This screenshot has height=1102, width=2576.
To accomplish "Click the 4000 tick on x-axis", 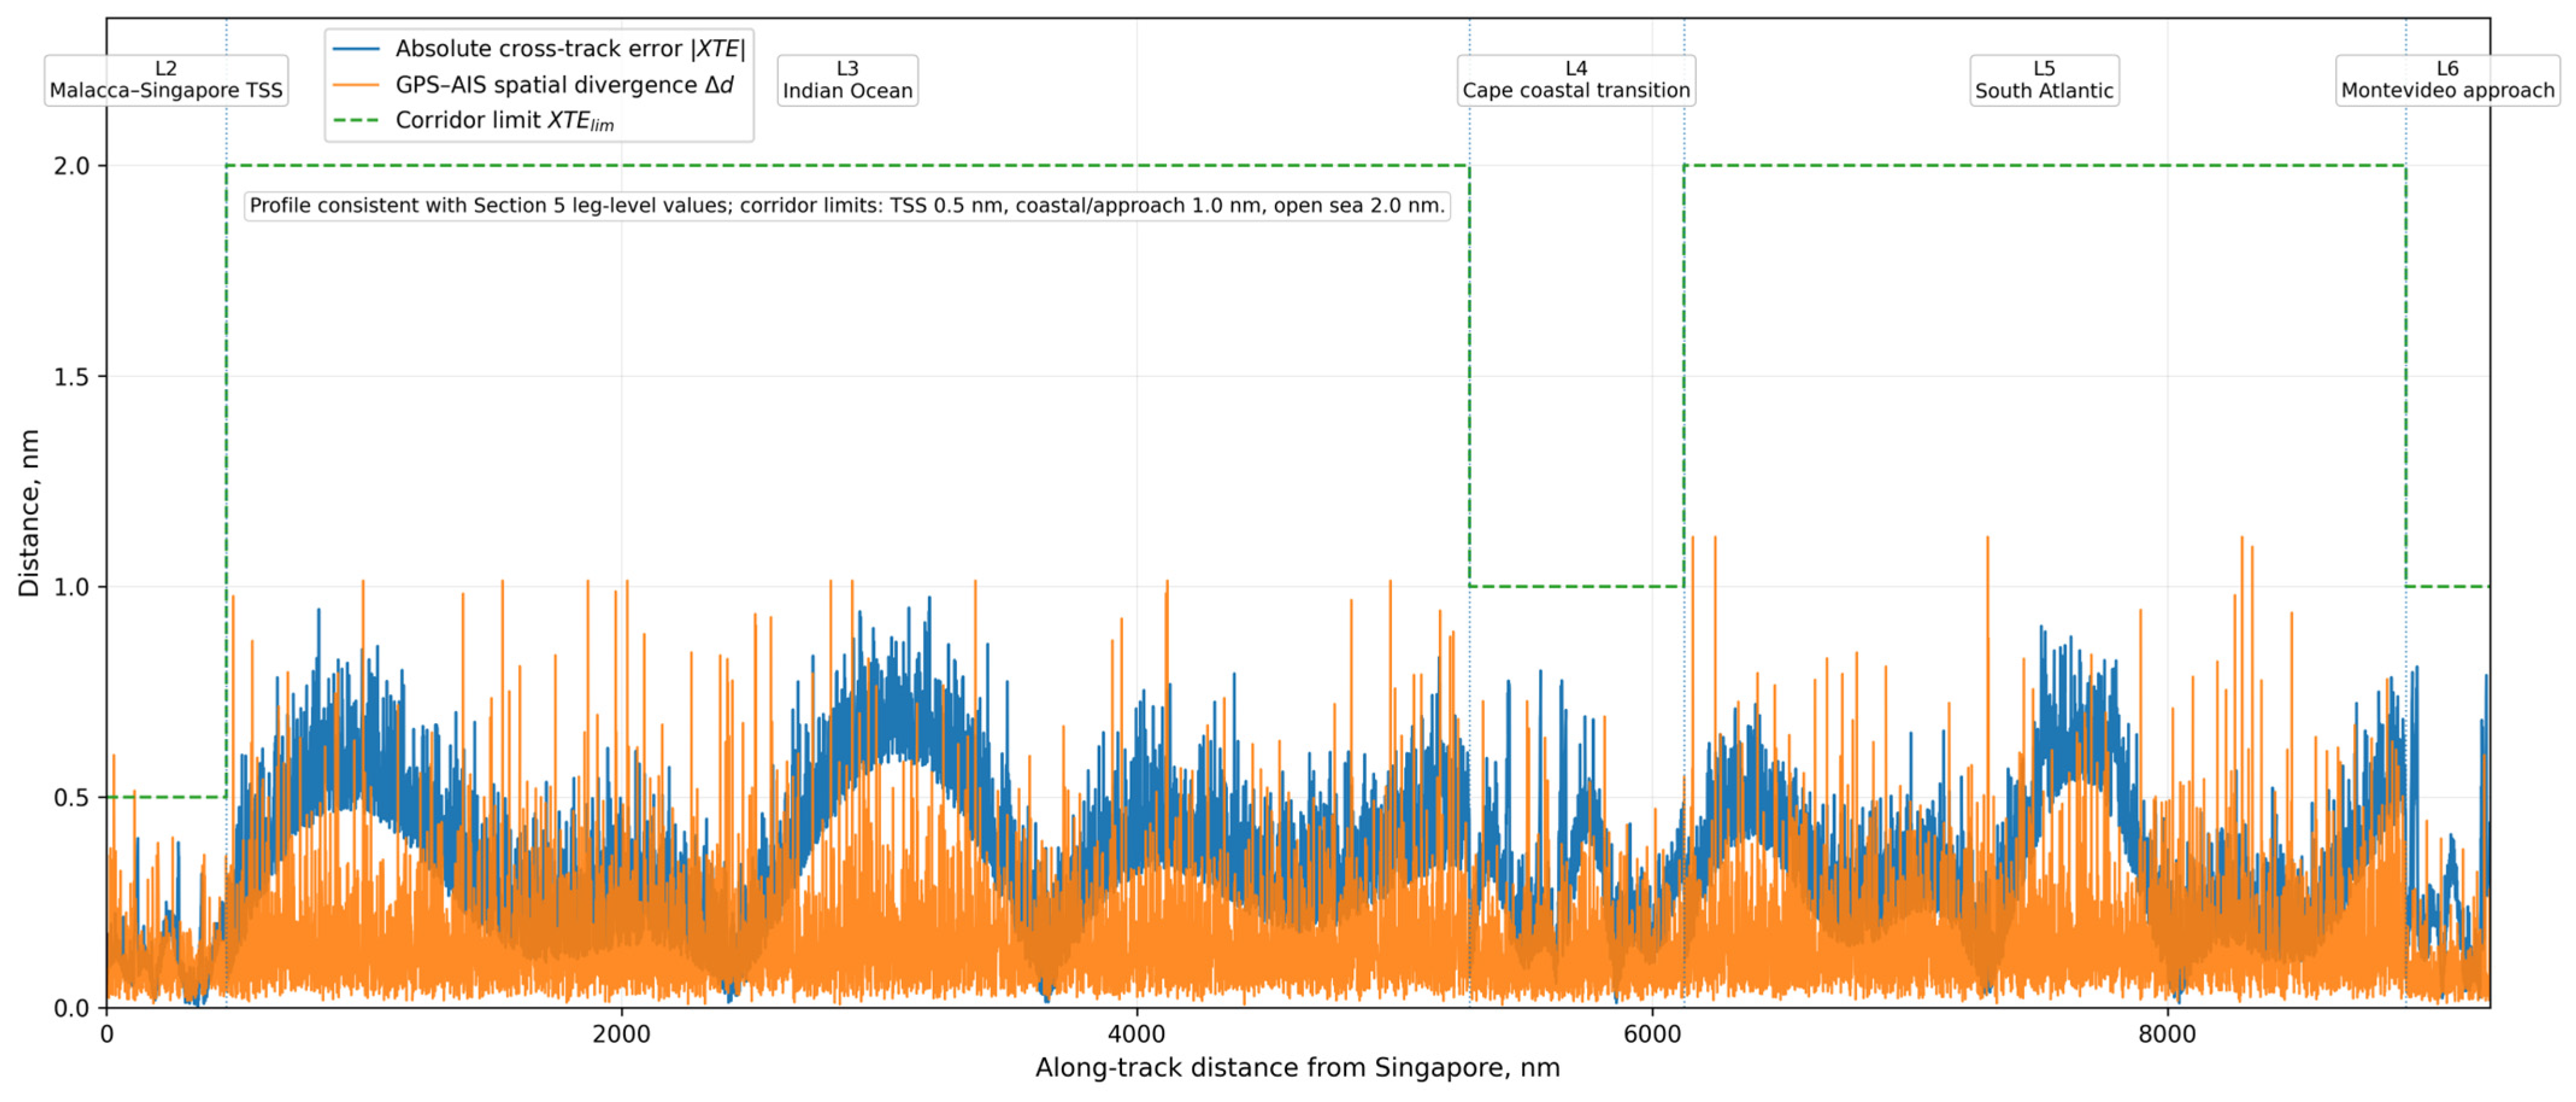I will (1137, 1034).
